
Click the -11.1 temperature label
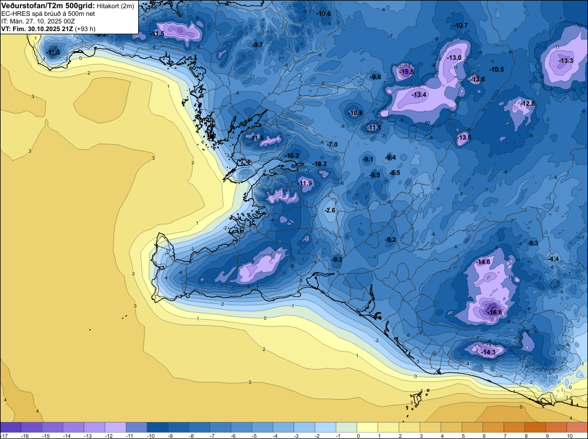pyautogui.click(x=373, y=127)
